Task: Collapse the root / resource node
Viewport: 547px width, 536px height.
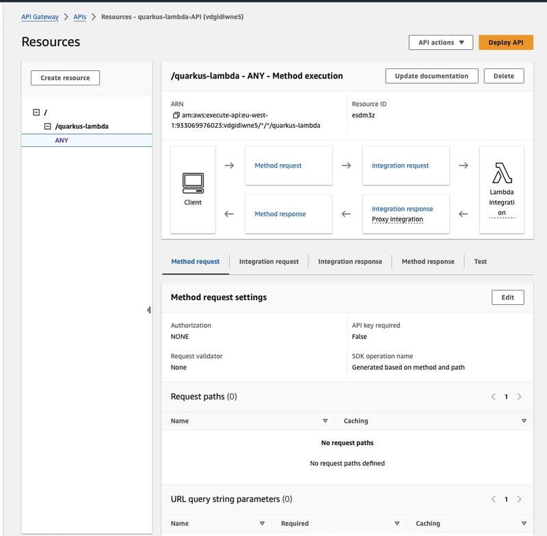Action: tap(36, 112)
